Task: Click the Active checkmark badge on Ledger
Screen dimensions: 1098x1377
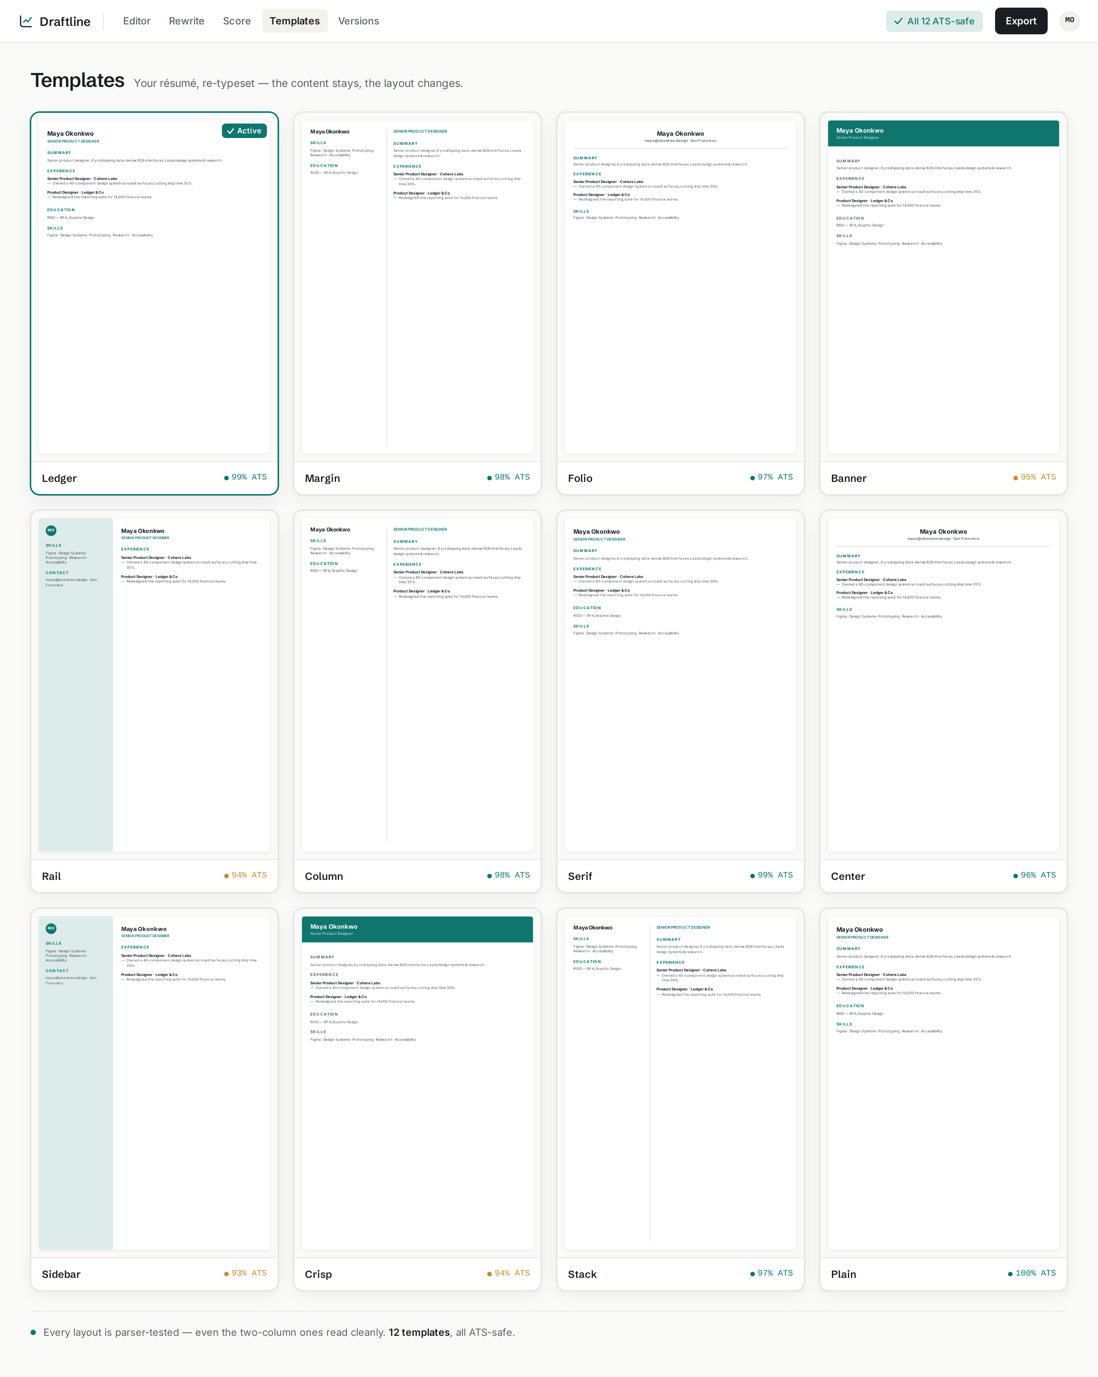Action: (244, 131)
